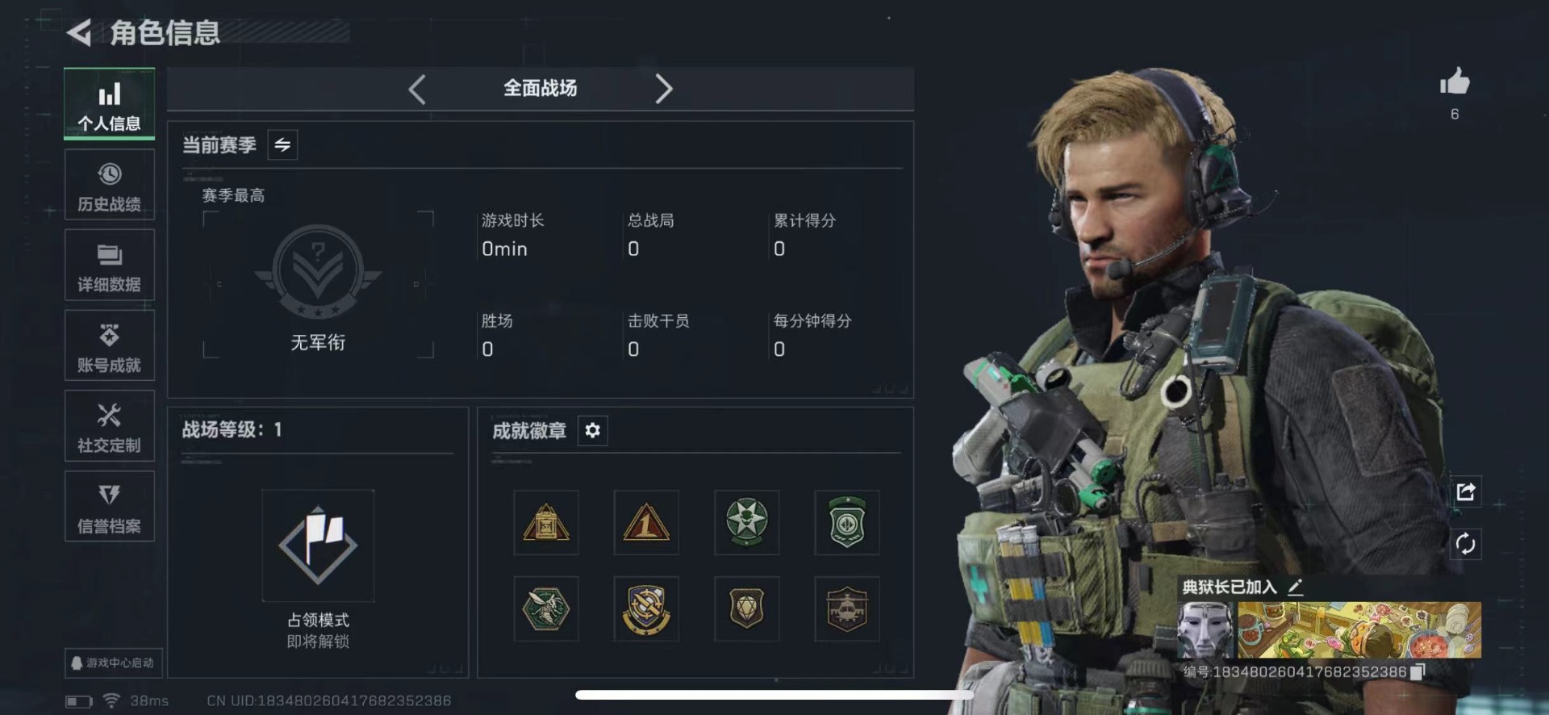This screenshot has height=715, width=1549.
Task: Toggle season view next to 当前赛季
Action: coord(282,145)
